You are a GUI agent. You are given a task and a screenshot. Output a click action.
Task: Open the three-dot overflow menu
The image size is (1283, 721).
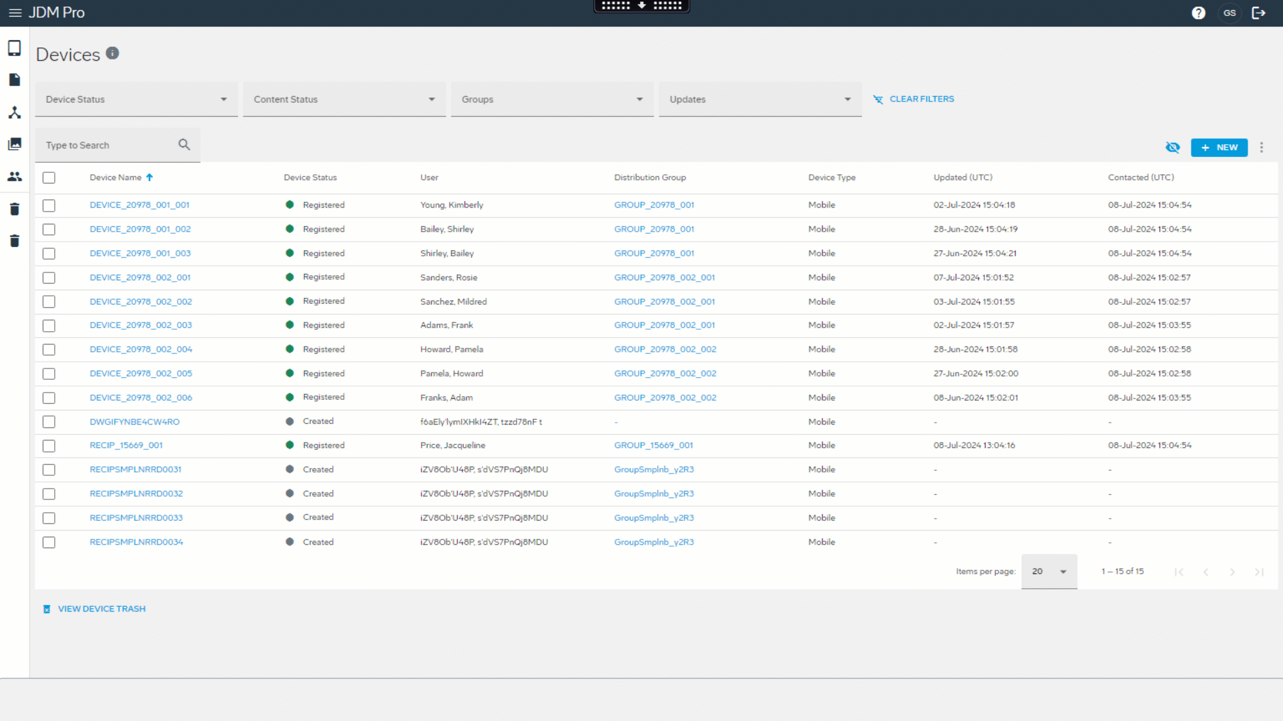pos(1262,147)
